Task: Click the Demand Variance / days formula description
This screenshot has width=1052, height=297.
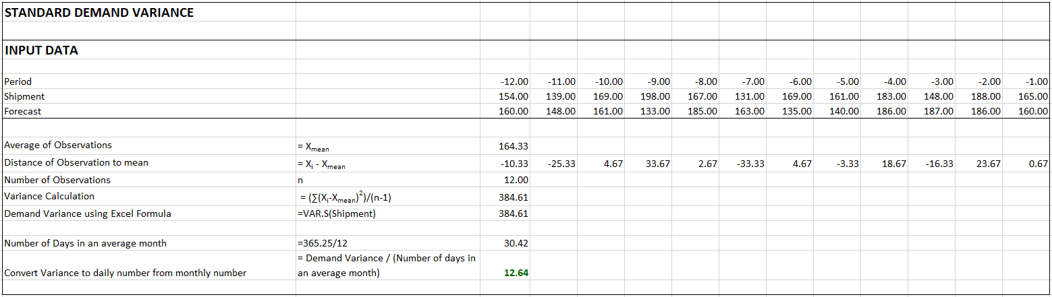Action: 387,265
